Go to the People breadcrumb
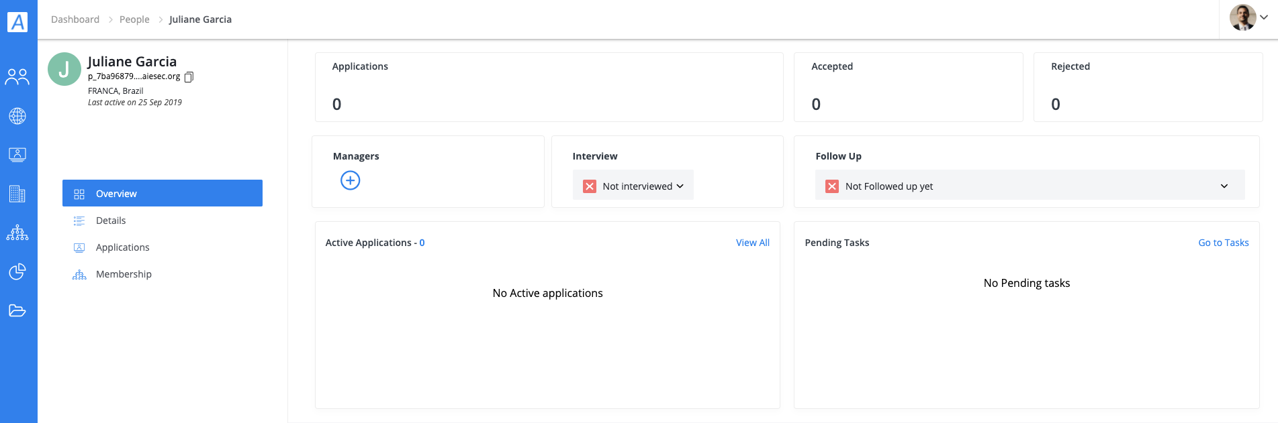1278x423 pixels. [x=134, y=19]
